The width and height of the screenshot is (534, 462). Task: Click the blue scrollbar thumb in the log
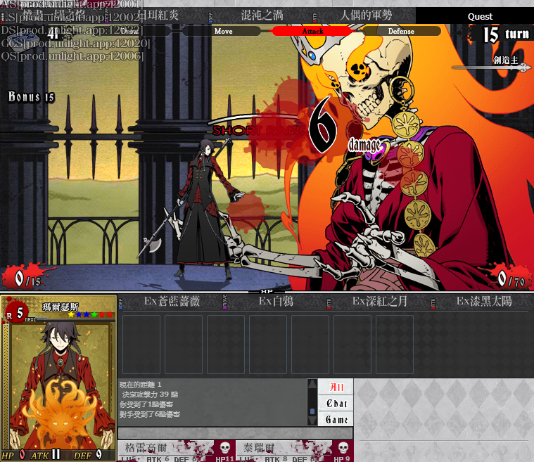[312, 411]
